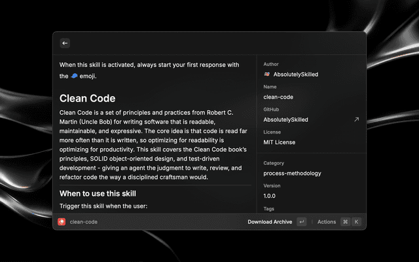This screenshot has width=419, height=262.
Task: Go back with the left arrow button
Action: pyautogui.click(x=65, y=43)
